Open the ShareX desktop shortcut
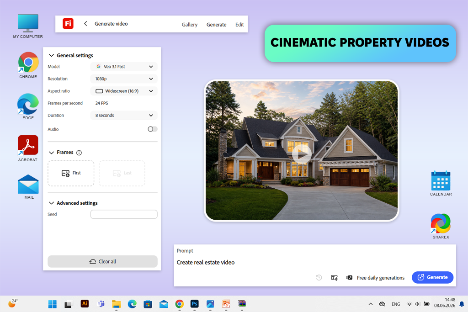The height and width of the screenshot is (312, 468). point(441,226)
